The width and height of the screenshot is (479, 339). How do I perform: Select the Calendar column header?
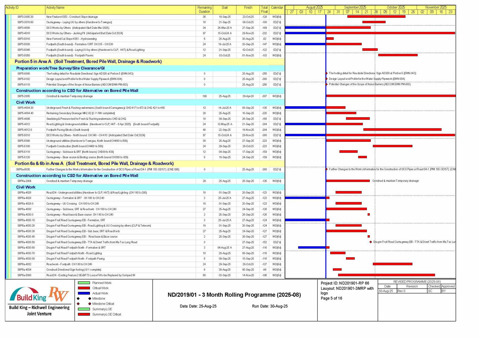(x=277, y=10)
